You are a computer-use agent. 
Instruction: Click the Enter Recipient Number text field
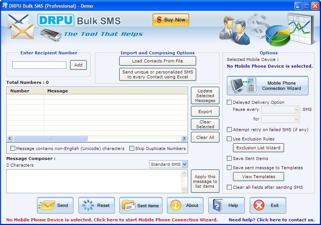tap(39, 65)
